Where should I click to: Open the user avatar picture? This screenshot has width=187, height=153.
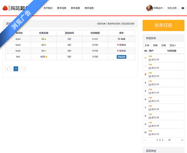point(149,8)
